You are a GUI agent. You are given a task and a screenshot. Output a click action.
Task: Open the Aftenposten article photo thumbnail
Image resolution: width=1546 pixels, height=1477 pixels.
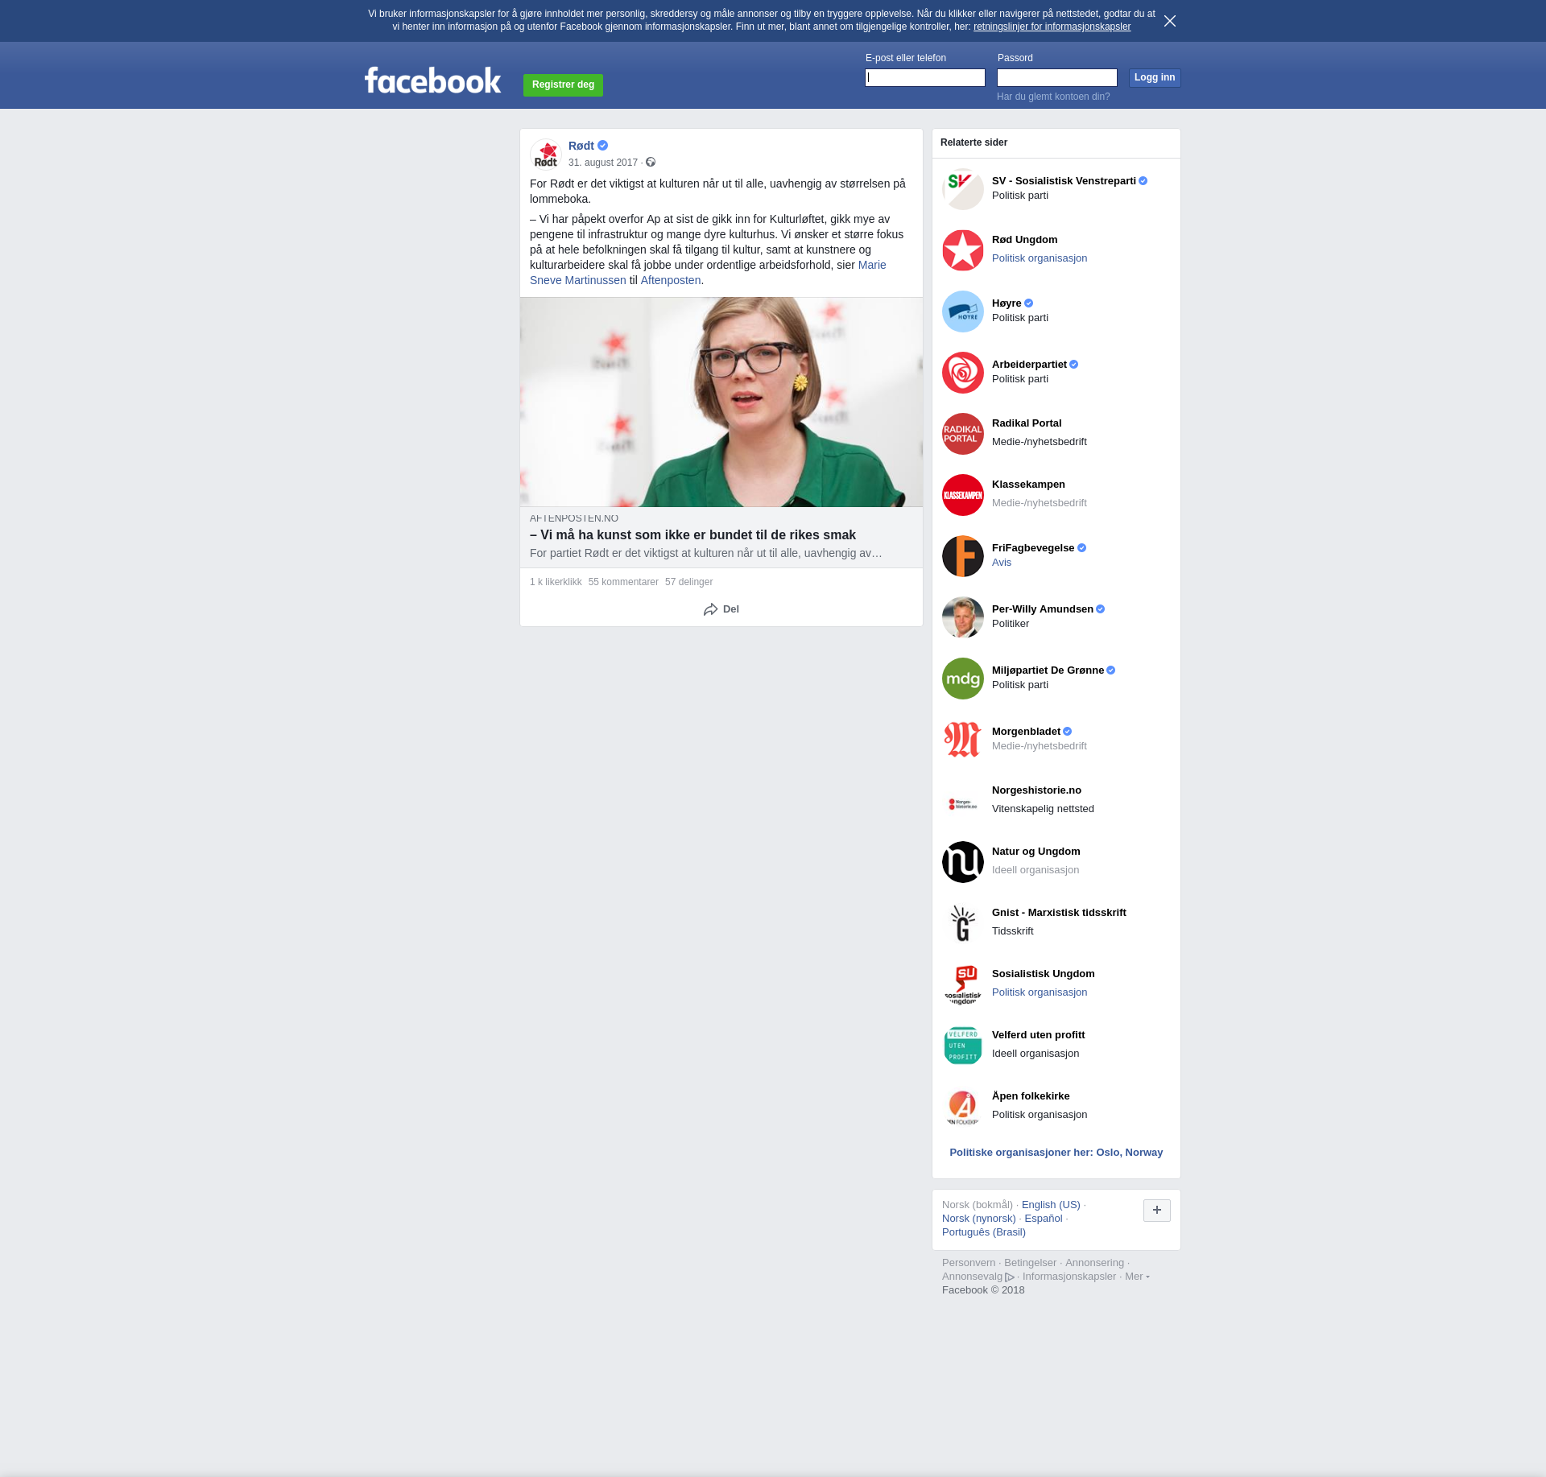pos(721,402)
